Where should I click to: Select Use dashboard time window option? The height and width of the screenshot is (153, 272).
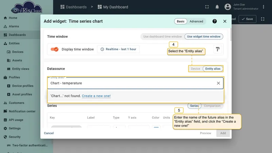163,37
